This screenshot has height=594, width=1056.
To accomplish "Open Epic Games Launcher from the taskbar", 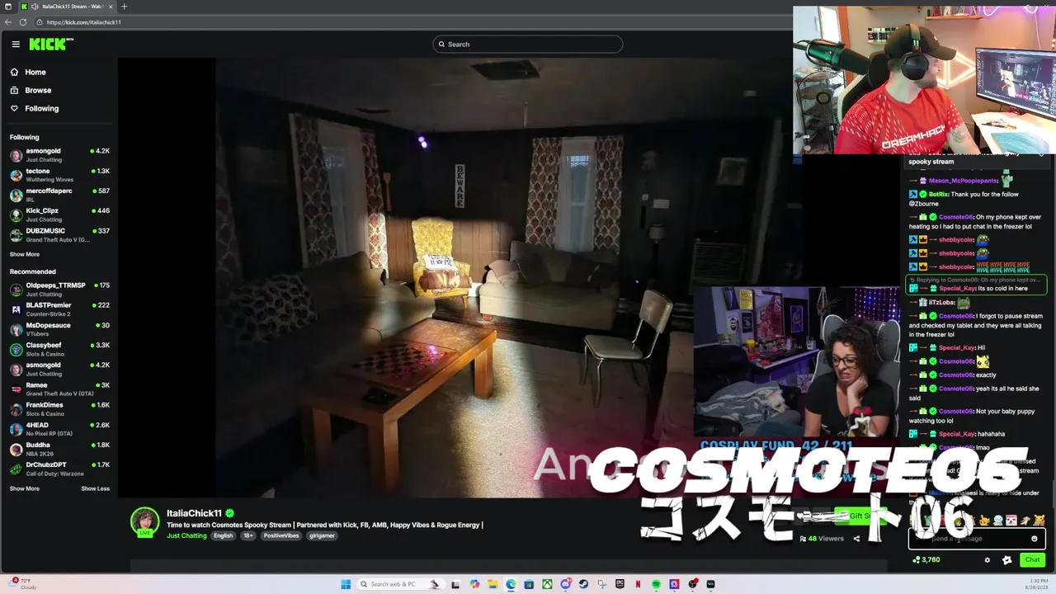I will pyautogui.click(x=620, y=584).
